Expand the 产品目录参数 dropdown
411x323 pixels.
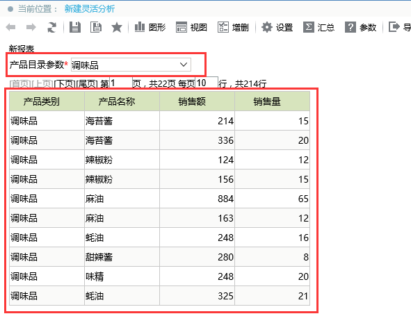click(131, 65)
